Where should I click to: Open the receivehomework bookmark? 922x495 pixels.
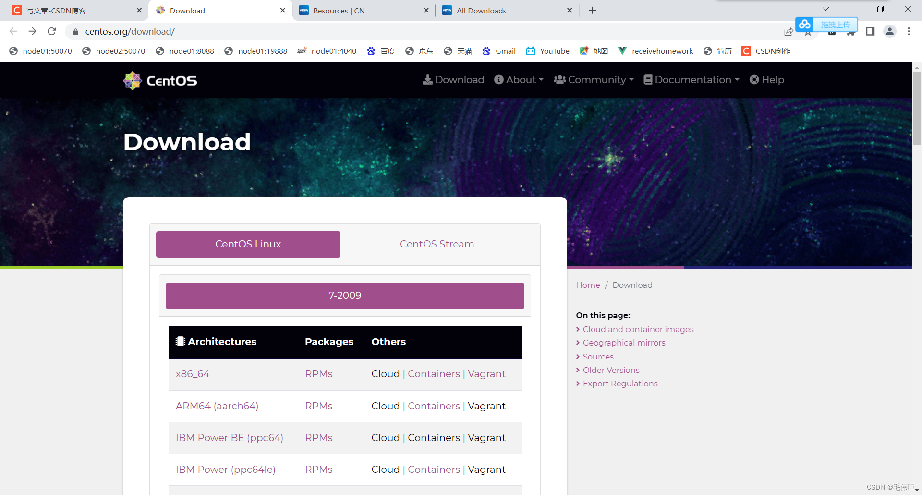[655, 51]
